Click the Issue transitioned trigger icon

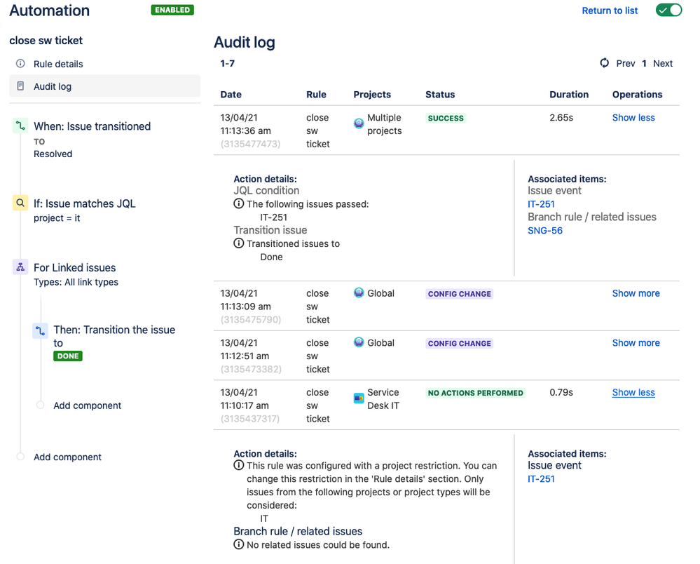[x=20, y=126]
